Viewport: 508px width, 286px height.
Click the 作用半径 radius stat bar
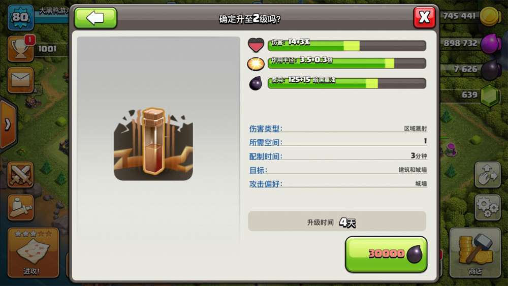click(x=346, y=63)
